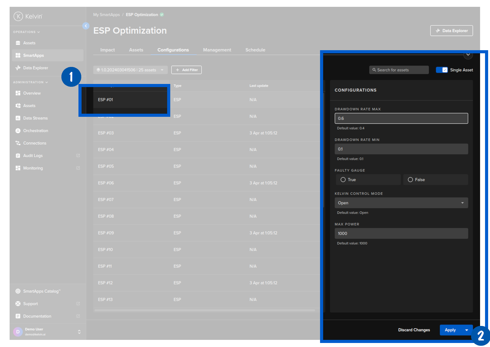Toggle the Single Asset switch

point(442,70)
